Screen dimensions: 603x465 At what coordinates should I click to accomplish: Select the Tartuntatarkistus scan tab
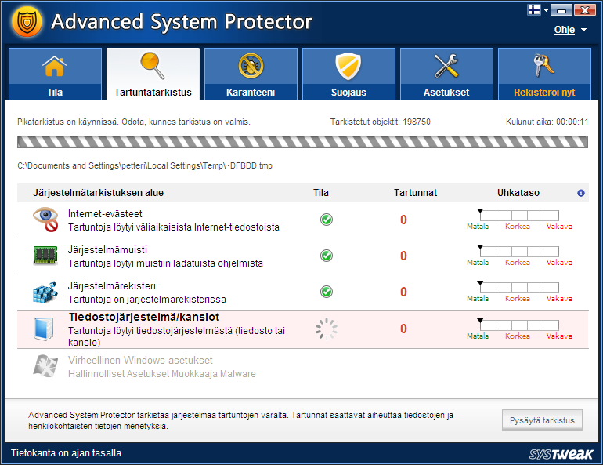153,74
